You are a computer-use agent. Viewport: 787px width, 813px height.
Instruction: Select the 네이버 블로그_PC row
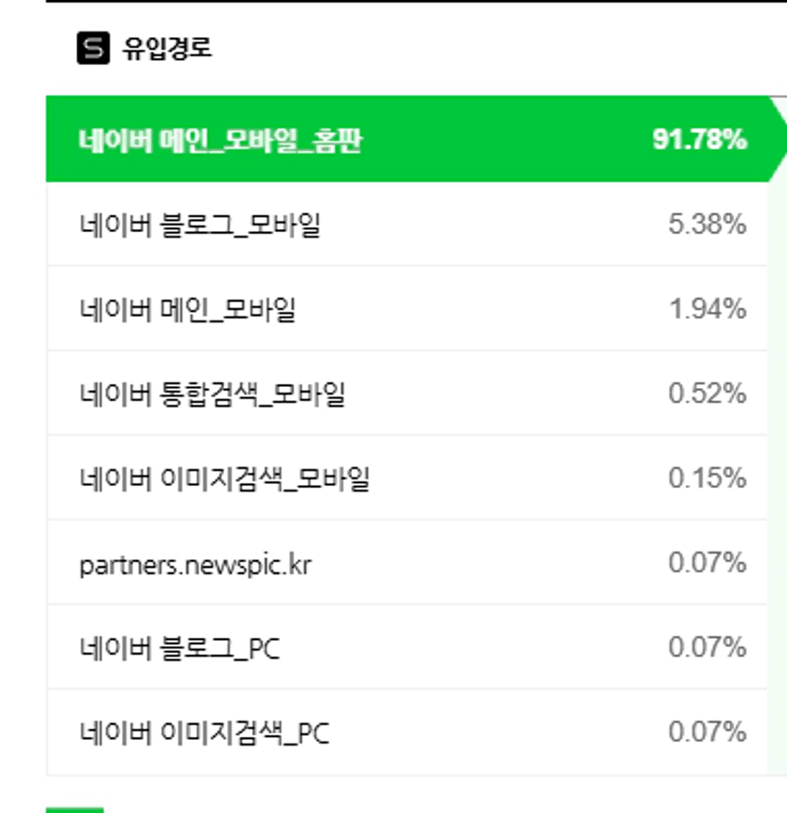tap(180, 648)
